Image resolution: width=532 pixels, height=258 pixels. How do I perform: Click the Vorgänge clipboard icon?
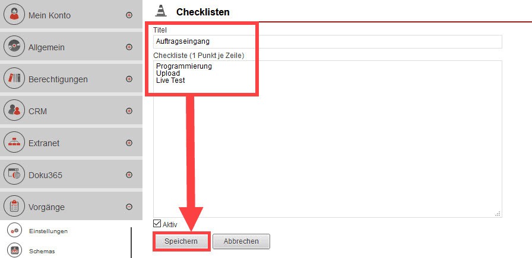tap(14, 207)
